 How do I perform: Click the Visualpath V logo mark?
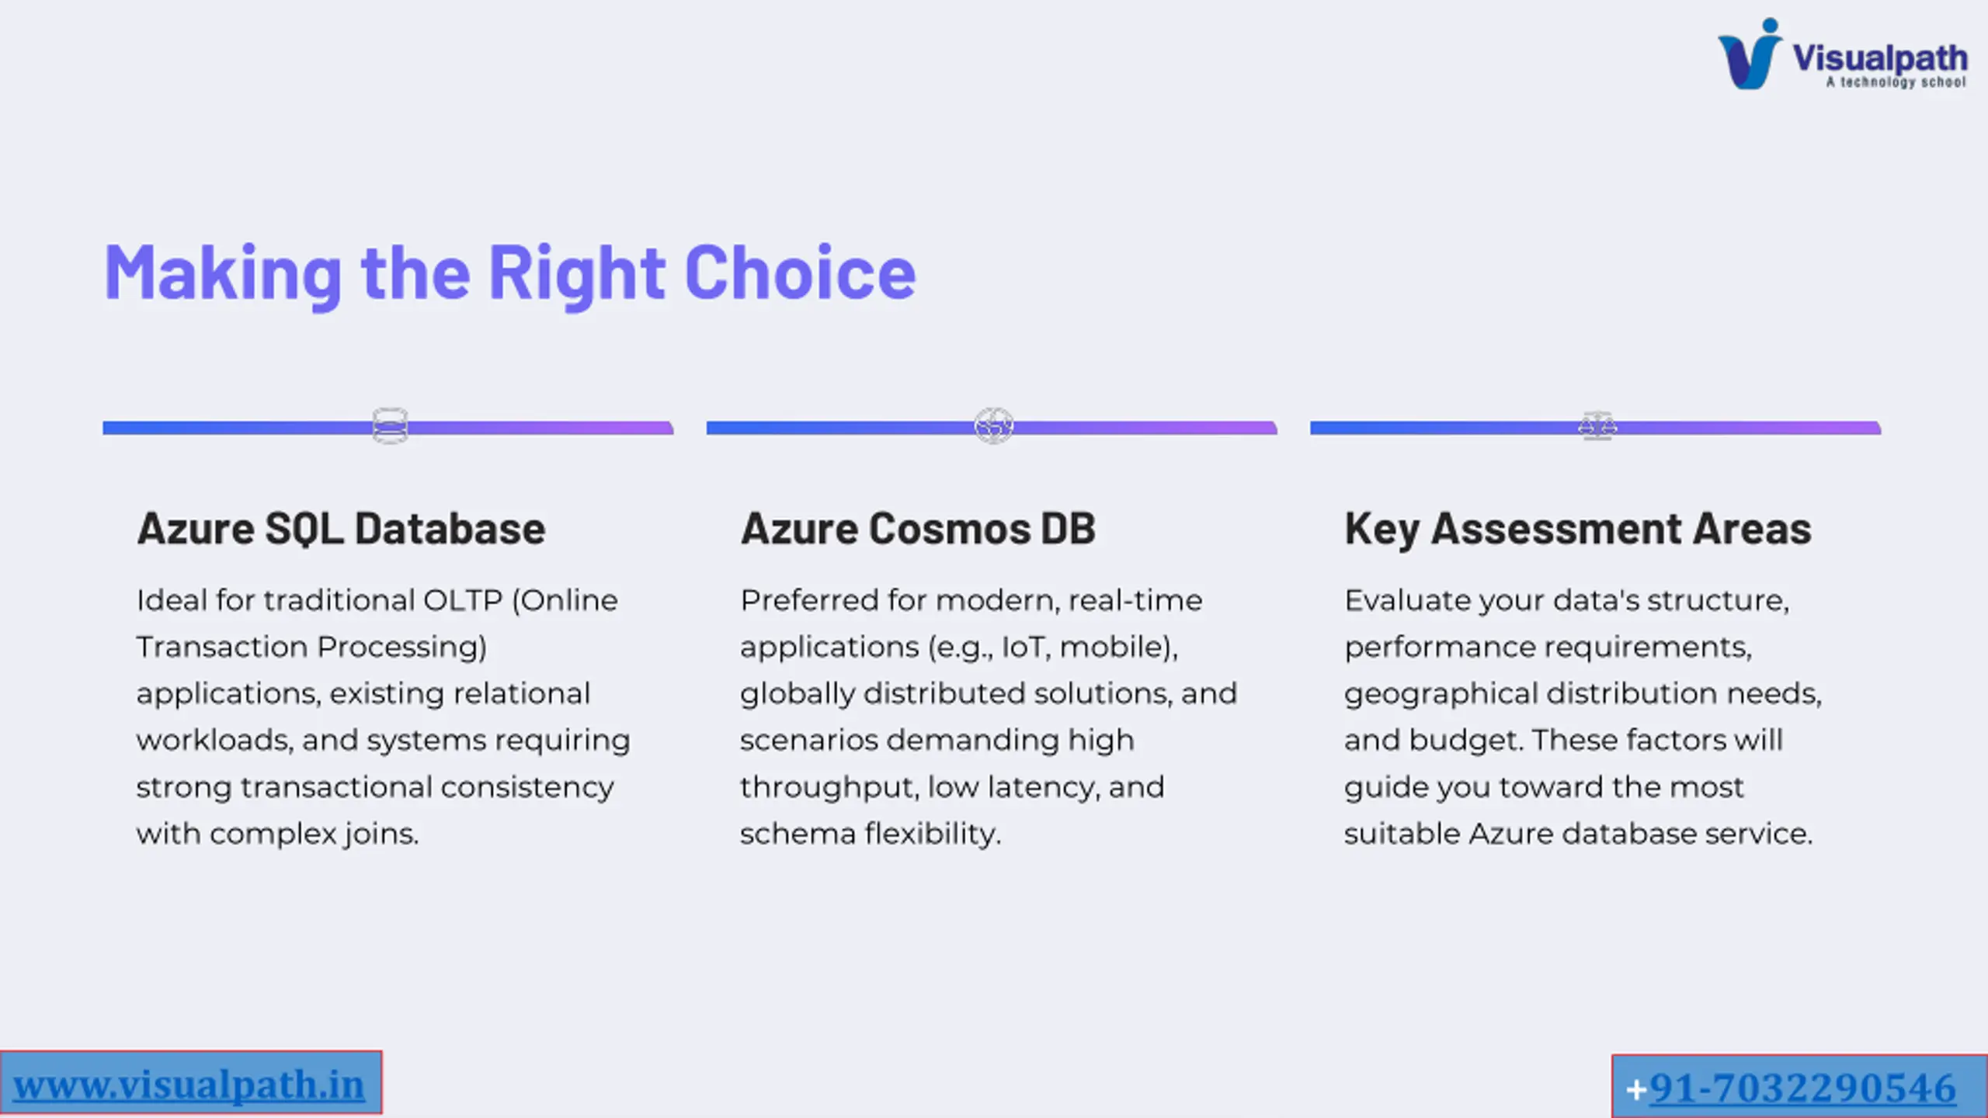(1750, 54)
